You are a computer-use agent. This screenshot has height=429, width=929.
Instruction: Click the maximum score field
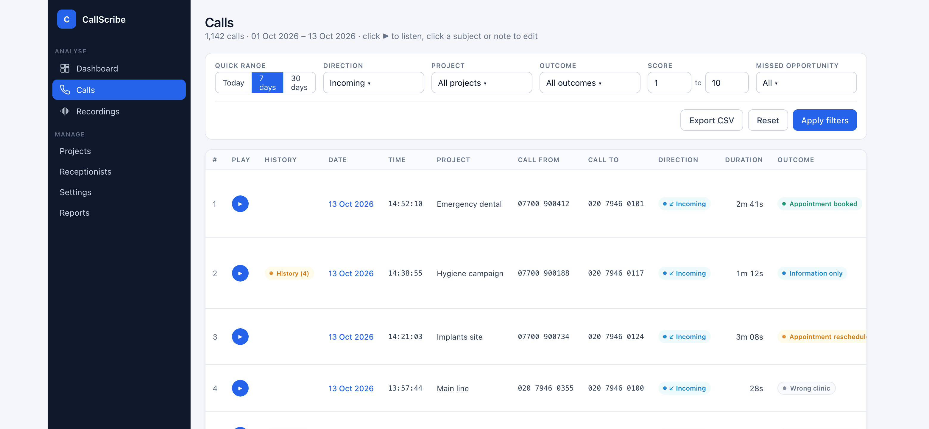tap(727, 83)
